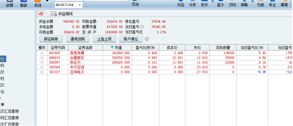The height and width of the screenshot is (126, 293).
Task: Select the A股 tab
Action: pos(41,14)
